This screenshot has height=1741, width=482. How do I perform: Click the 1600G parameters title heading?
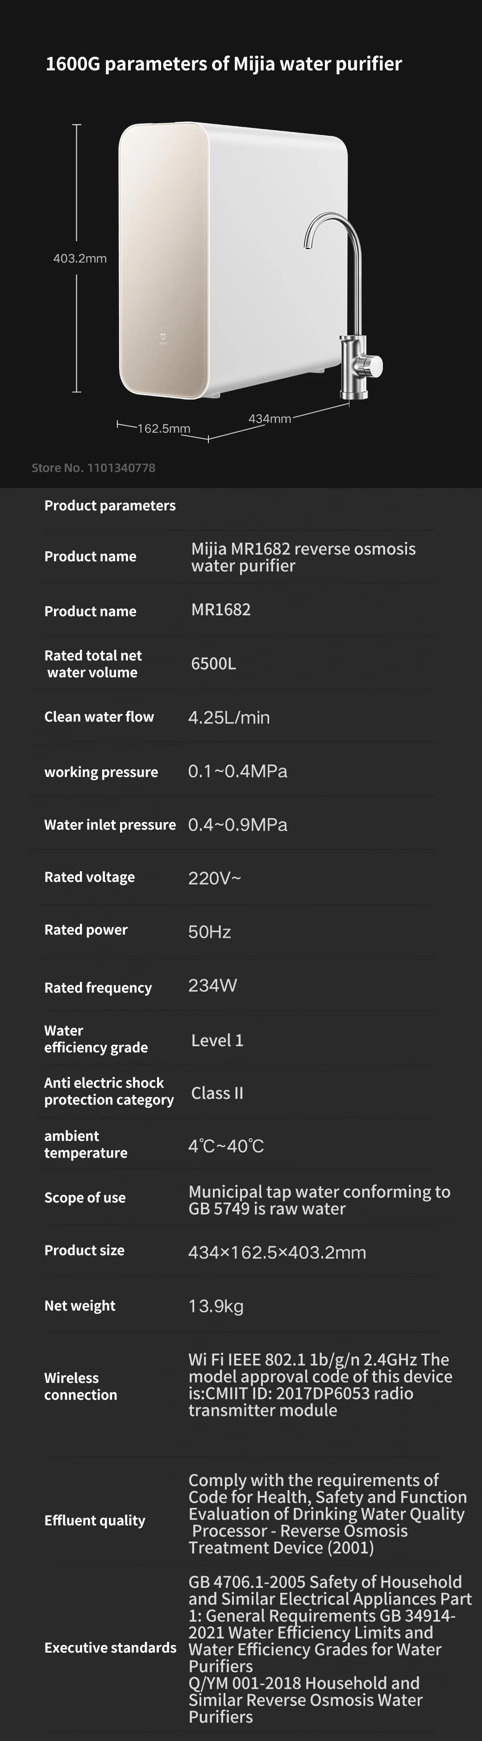click(224, 64)
